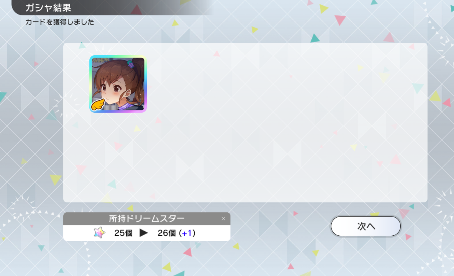Click the 26個 updated star count
The width and height of the screenshot is (454, 276).
pos(167,233)
